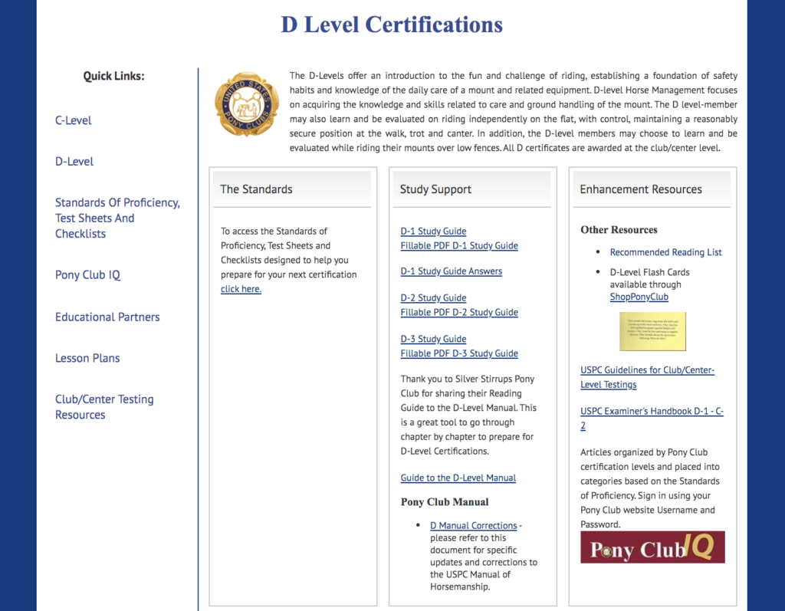This screenshot has height=611, width=785.
Task: Open Fillable PDF D-3 Study Guide
Action: [459, 353]
